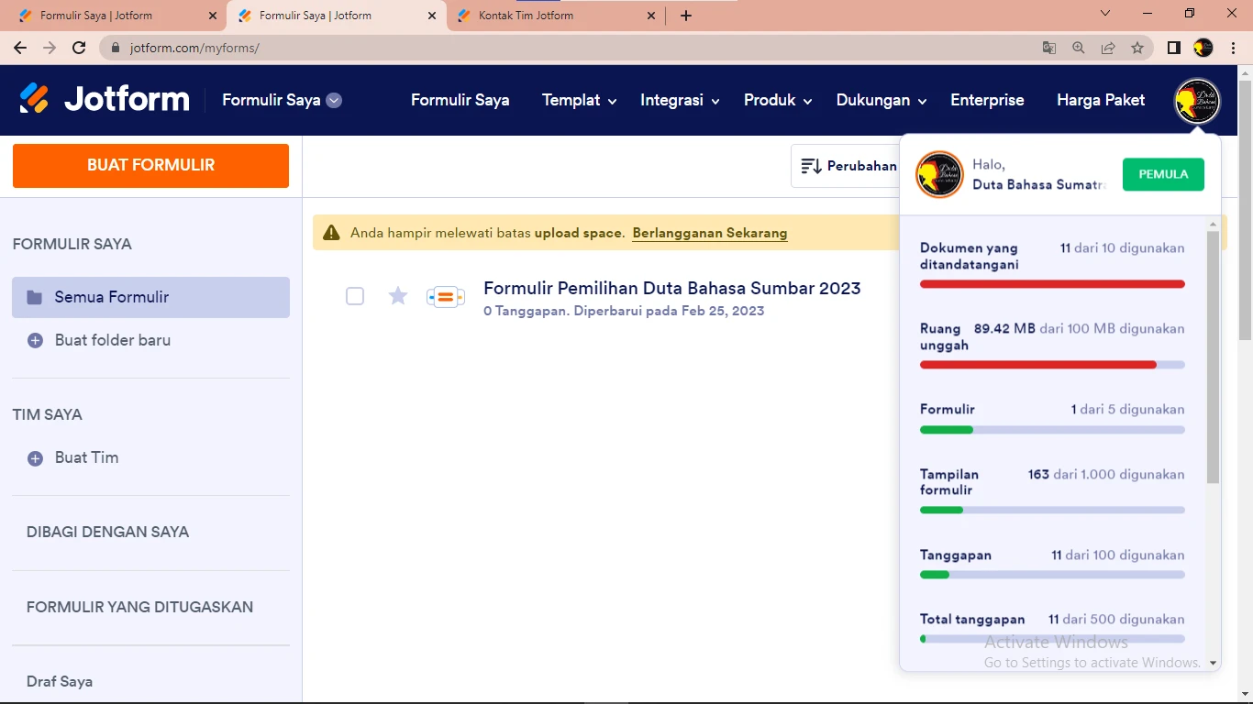This screenshot has width=1253, height=704.
Task: Open the Berlangganan Sekarang link
Action: 709,233
